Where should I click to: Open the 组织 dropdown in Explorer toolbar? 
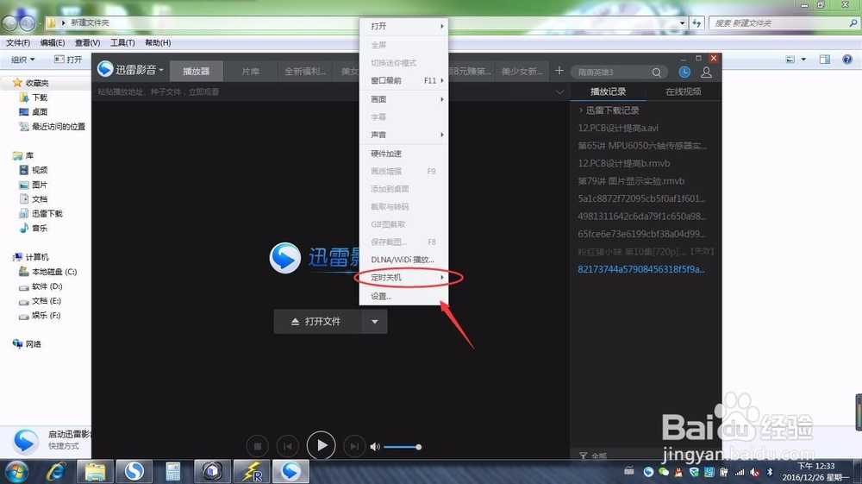pyautogui.click(x=23, y=60)
